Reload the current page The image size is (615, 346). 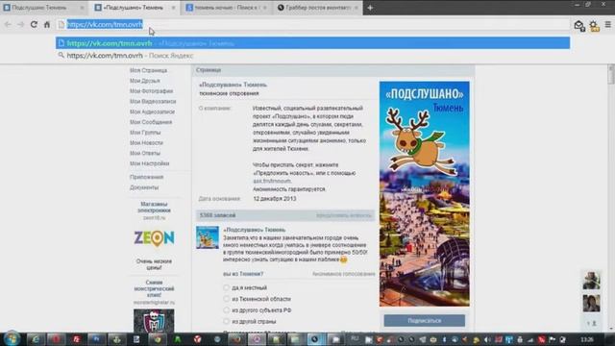tap(34, 24)
